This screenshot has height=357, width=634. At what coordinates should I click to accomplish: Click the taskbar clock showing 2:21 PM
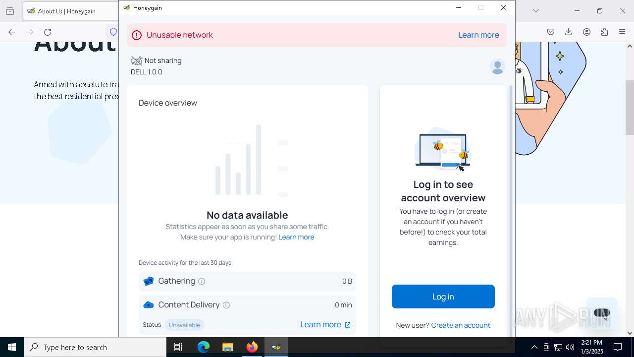click(591, 347)
